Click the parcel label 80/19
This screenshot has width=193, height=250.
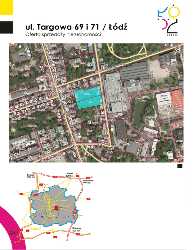pyautogui.click(x=118, y=99)
